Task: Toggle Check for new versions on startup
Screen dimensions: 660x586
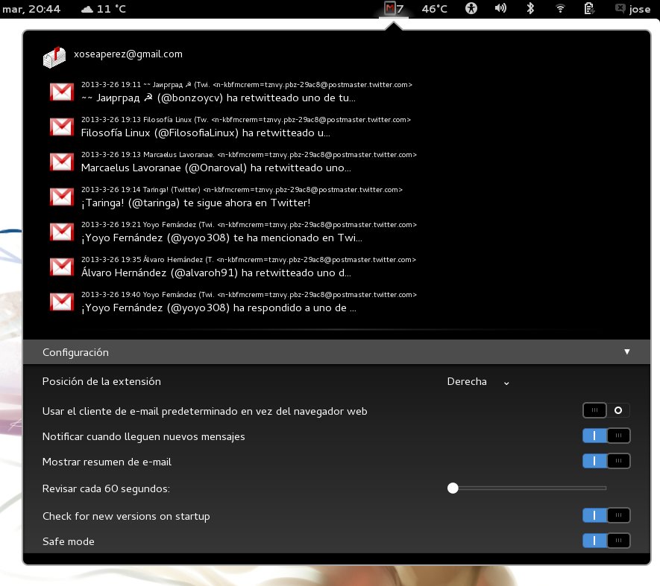Action: [x=606, y=515]
